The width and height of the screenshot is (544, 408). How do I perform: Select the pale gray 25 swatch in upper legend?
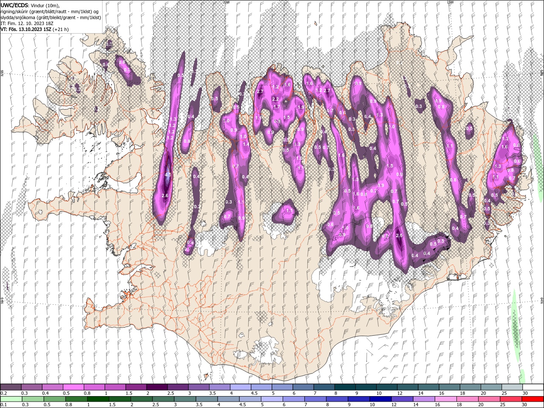click(x=512, y=387)
